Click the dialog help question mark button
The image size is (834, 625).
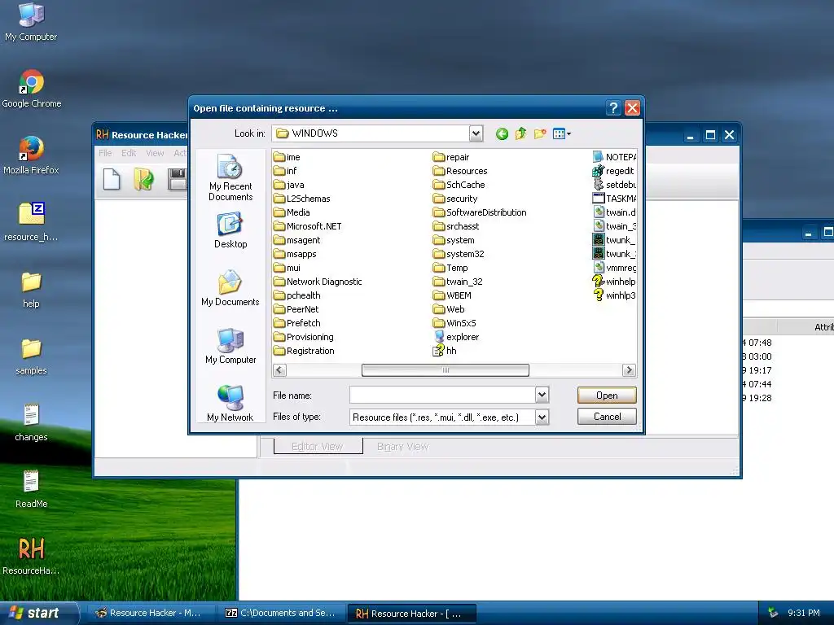tap(613, 108)
